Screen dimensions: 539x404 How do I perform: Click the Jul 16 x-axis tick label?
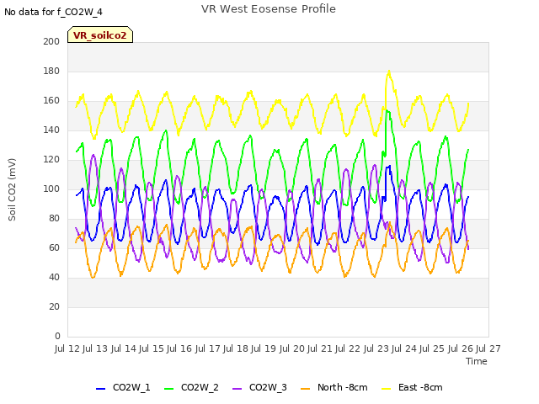[x=179, y=348]
